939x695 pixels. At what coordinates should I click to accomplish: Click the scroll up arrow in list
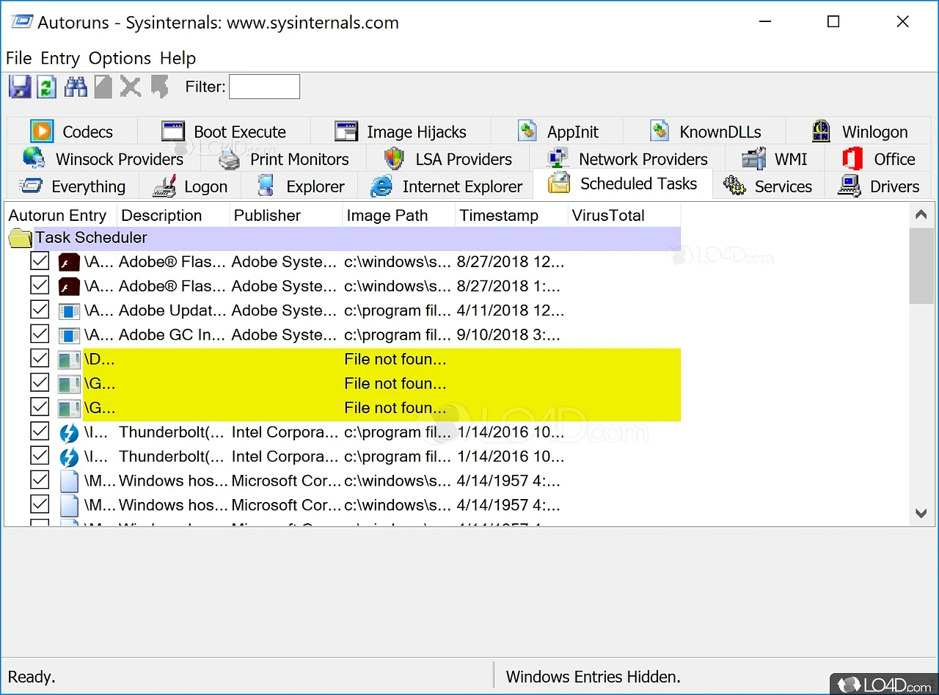(x=921, y=215)
